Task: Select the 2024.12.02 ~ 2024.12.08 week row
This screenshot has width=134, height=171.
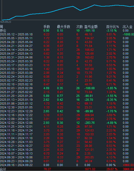Action: click(67, 123)
